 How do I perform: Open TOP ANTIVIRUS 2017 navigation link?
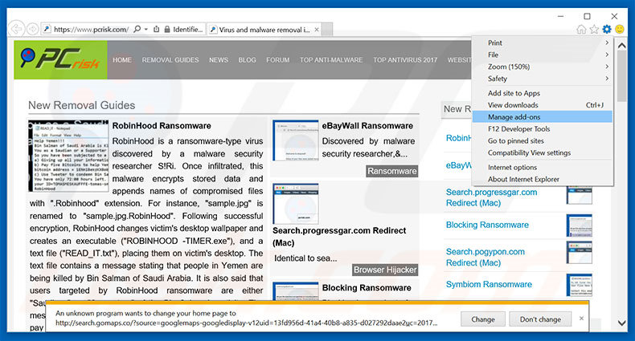(x=405, y=60)
